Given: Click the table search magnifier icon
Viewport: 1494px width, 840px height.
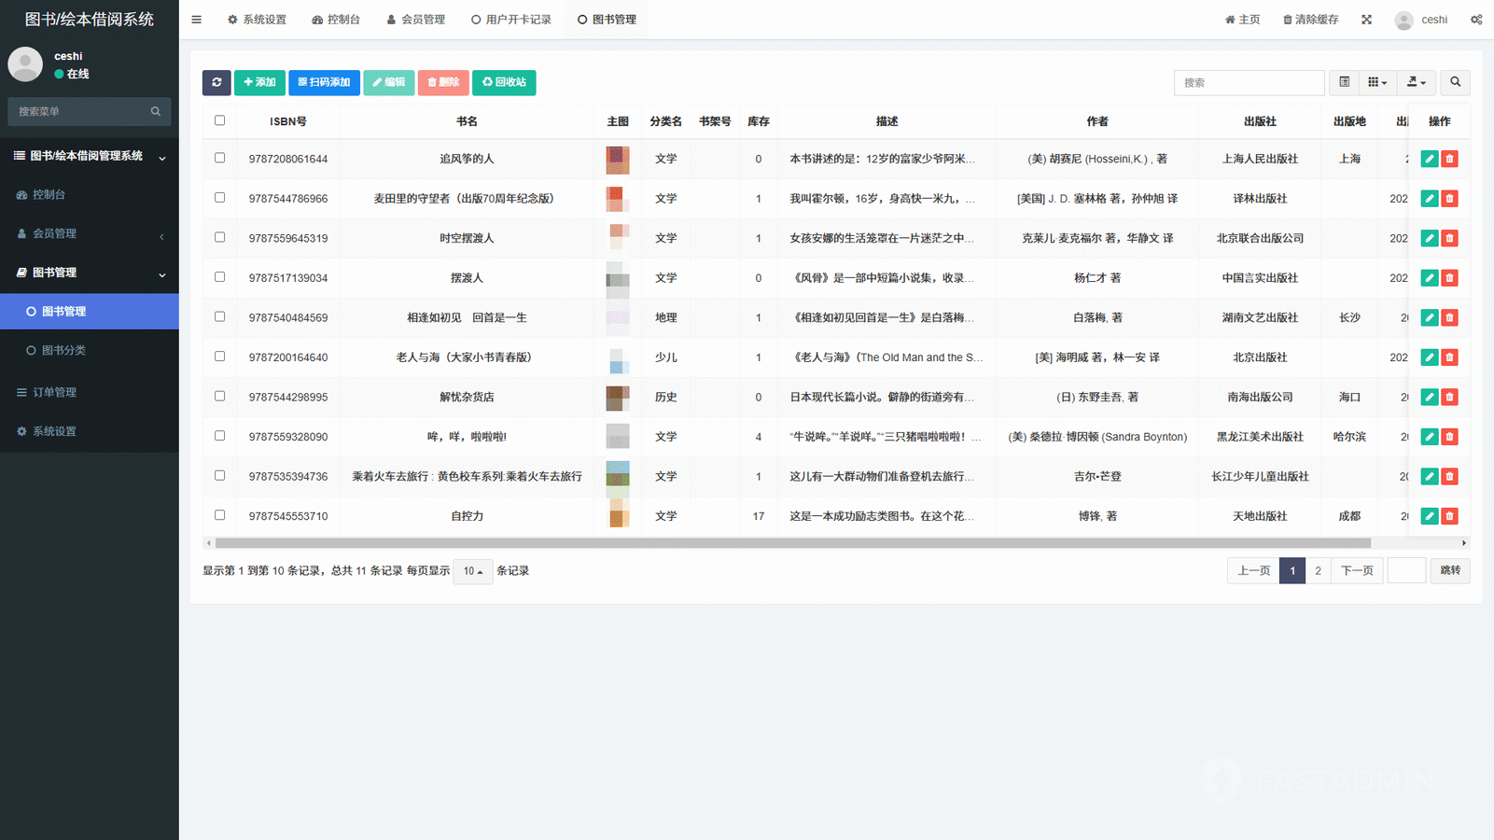Looking at the screenshot, I should tap(1455, 82).
